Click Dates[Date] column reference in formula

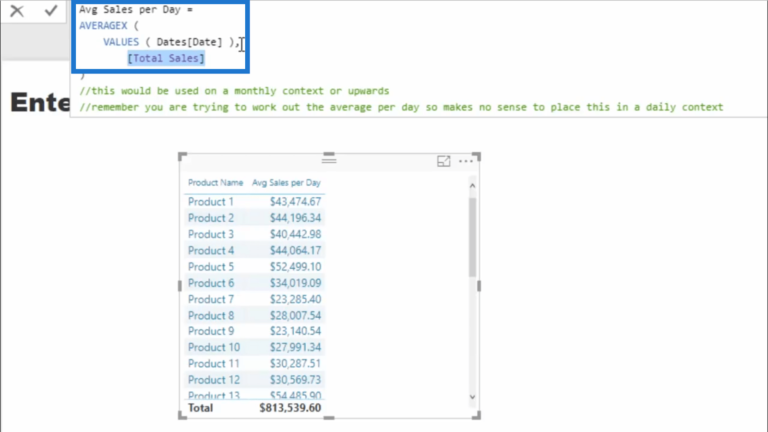pos(190,42)
